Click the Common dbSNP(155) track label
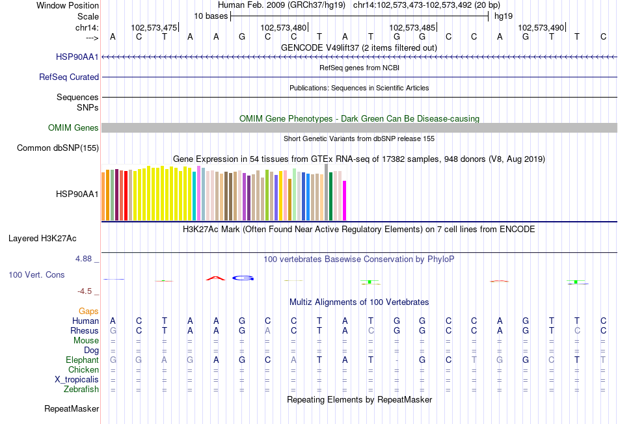Screen dimensions: 618x424 click(x=58, y=148)
